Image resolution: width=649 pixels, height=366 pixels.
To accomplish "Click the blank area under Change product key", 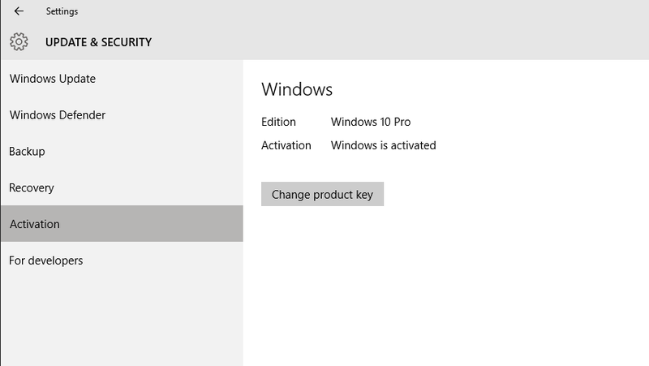I will tap(445, 286).
